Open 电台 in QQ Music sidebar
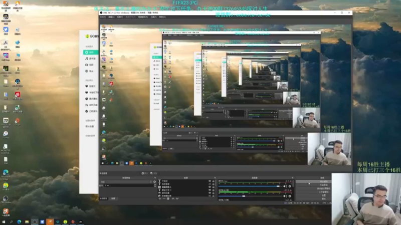Viewport: 401px width, 225px height. click(90, 71)
